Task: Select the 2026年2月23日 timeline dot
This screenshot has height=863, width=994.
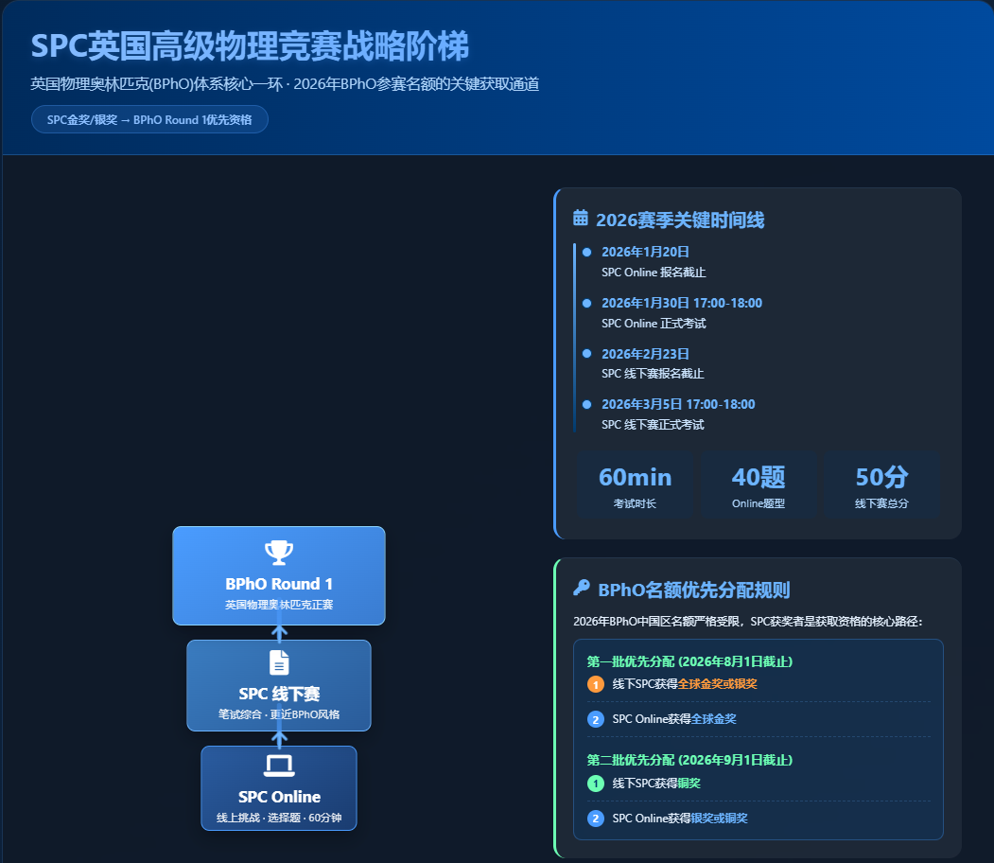Action: (587, 354)
